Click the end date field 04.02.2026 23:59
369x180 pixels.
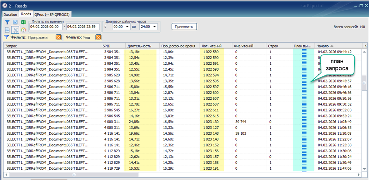[83, 26]
